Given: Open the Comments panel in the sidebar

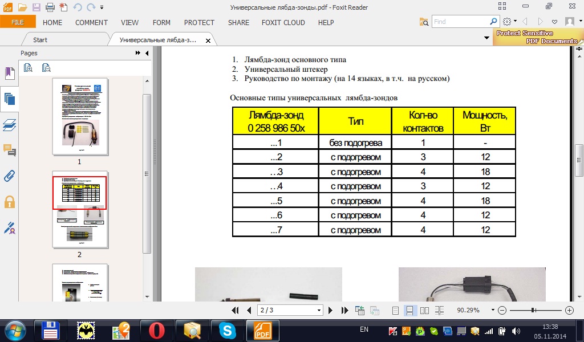Looking at the screenshot, I should click(x=9, y=150).
